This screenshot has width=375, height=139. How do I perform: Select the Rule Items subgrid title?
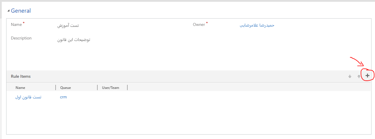tap(21, 76)
